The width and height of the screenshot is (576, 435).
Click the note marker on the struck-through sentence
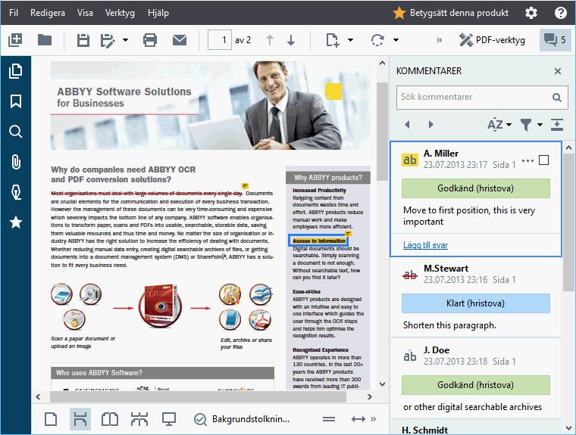pos(245,186)
